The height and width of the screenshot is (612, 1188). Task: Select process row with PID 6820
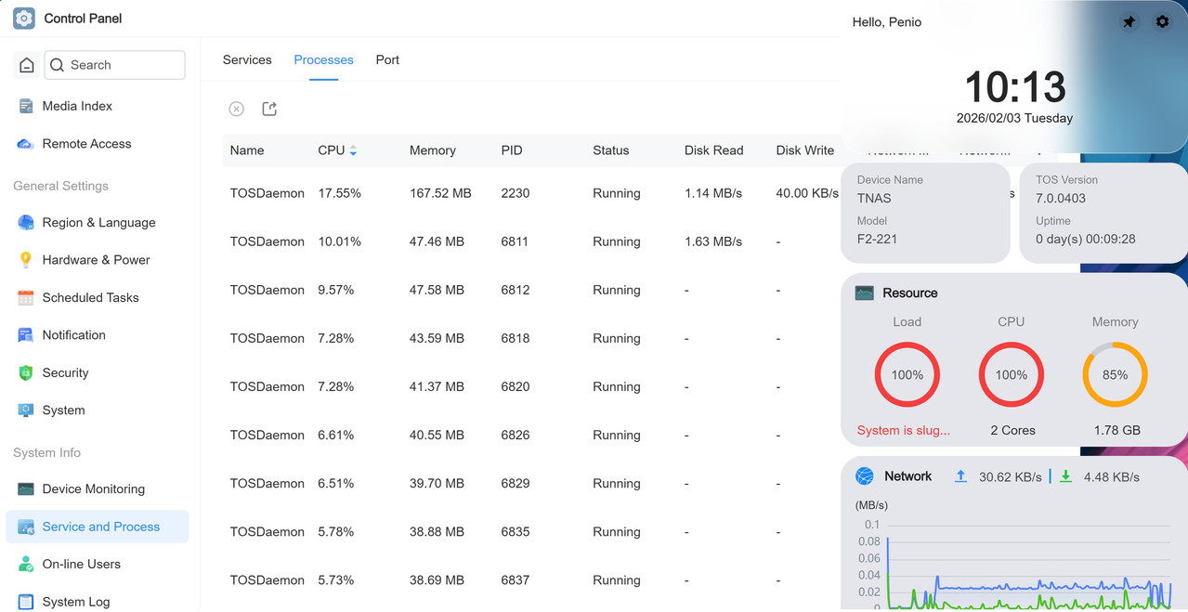531,386
